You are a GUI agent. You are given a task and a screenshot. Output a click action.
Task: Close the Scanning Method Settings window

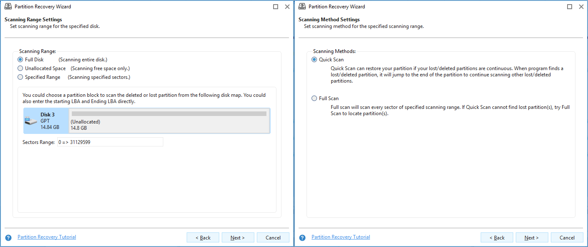[x=581, y=7]
